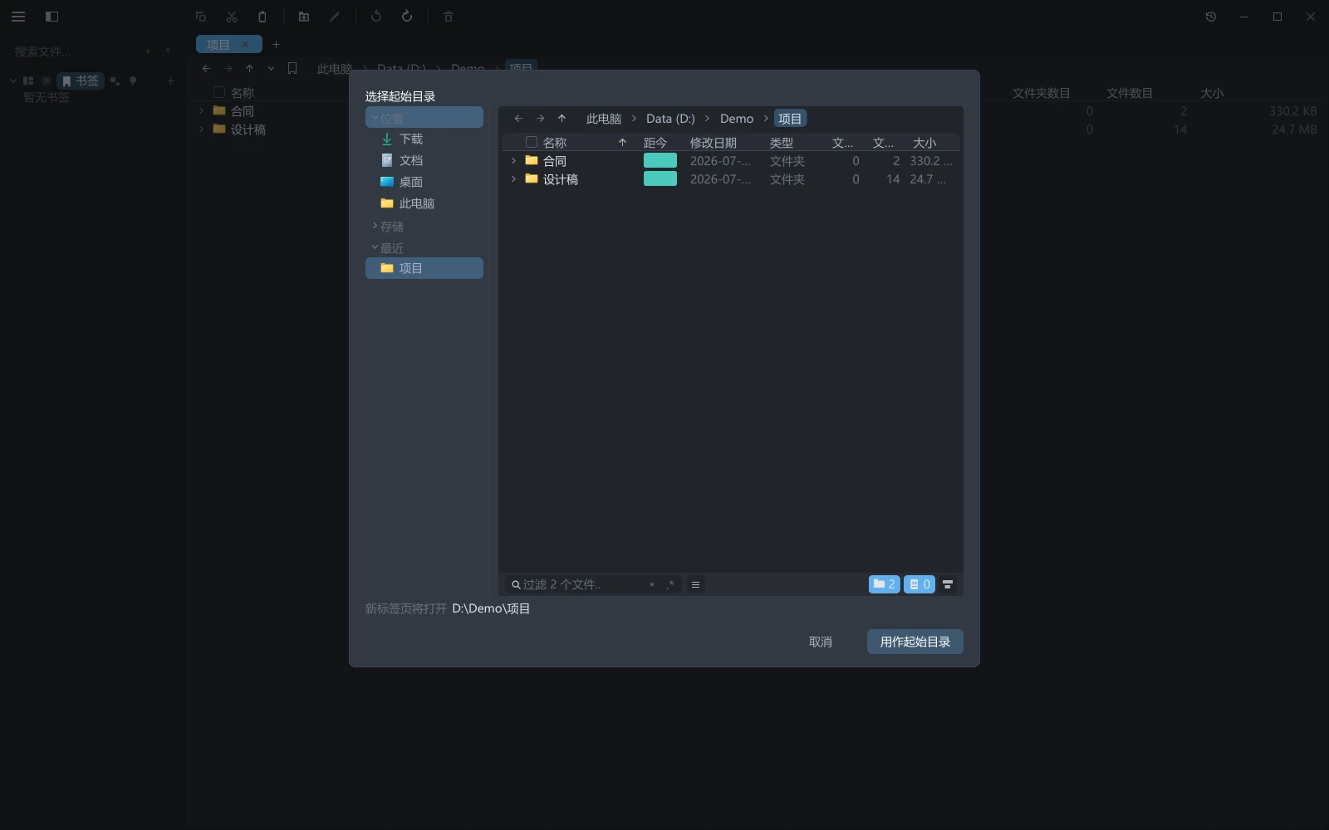Toggle regex filter option in dialog
Screen dimensions: 1329x830
(x=670, y=584)
